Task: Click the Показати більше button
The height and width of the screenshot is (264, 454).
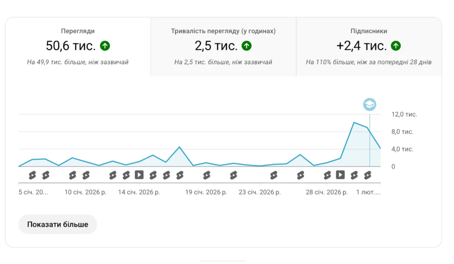Action: tap(58, 225)
